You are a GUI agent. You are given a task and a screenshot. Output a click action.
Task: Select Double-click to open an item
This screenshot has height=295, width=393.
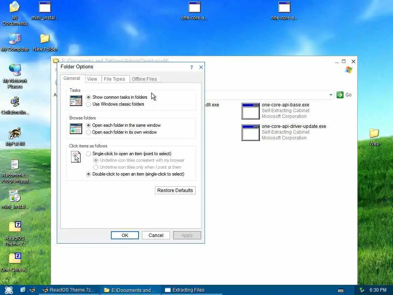135,174
